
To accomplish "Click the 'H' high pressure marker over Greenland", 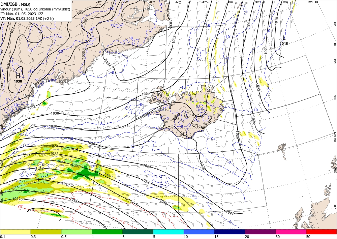I will tap(18, 76).
